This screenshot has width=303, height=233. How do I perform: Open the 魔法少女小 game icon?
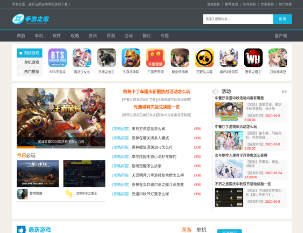[x=82, y=58]
